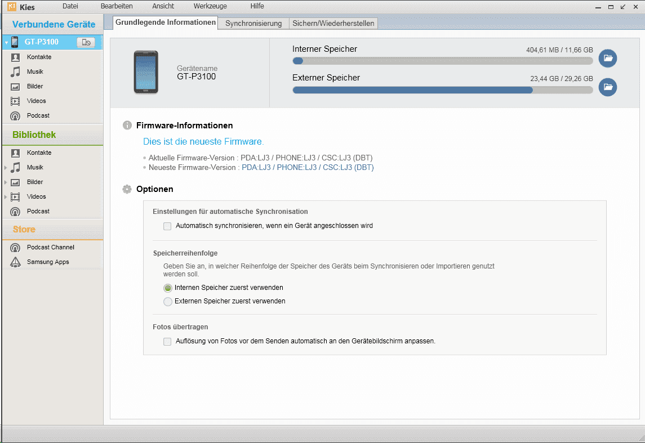Click the '404,61 MB / 11,66 GB' storage value
645x443 pixels.
point(559,50)
